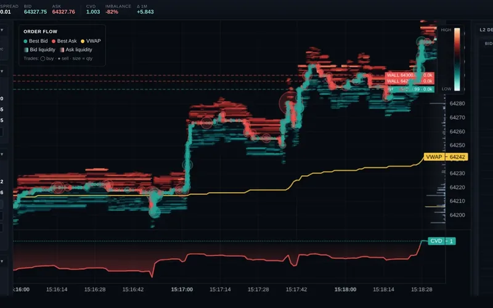Click the HIGH label of the heatmap scale
Image resolution: width=493 pixels, height=308 pixels.
point(446,30)
